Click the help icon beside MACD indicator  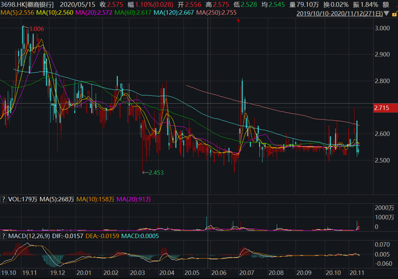(x=4, y=236)
